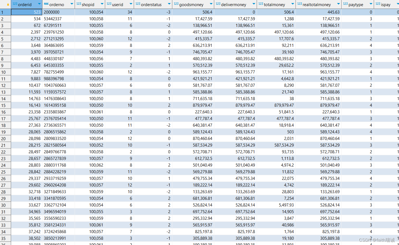Select orderno cell 2000000
The width and height of the screenshot is (399, 245).
[59, 12]
